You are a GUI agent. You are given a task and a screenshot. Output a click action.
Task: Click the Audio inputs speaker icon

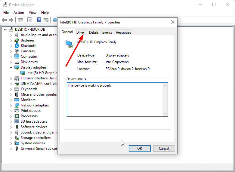pos(17,35)
